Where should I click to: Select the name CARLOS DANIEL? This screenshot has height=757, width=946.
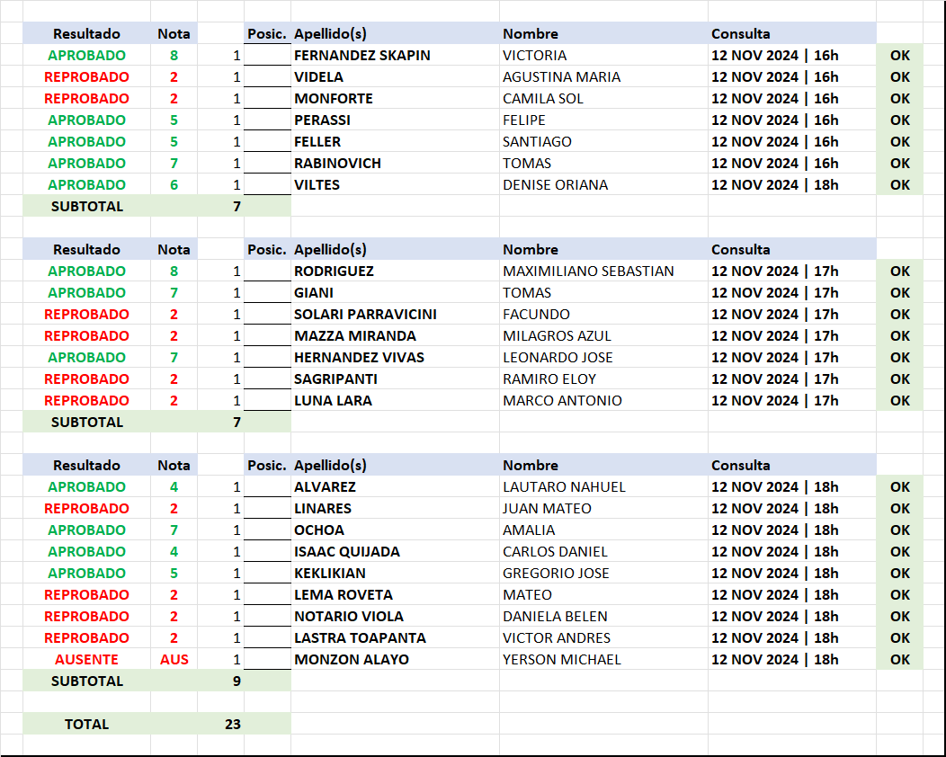(x=555, y=553)
